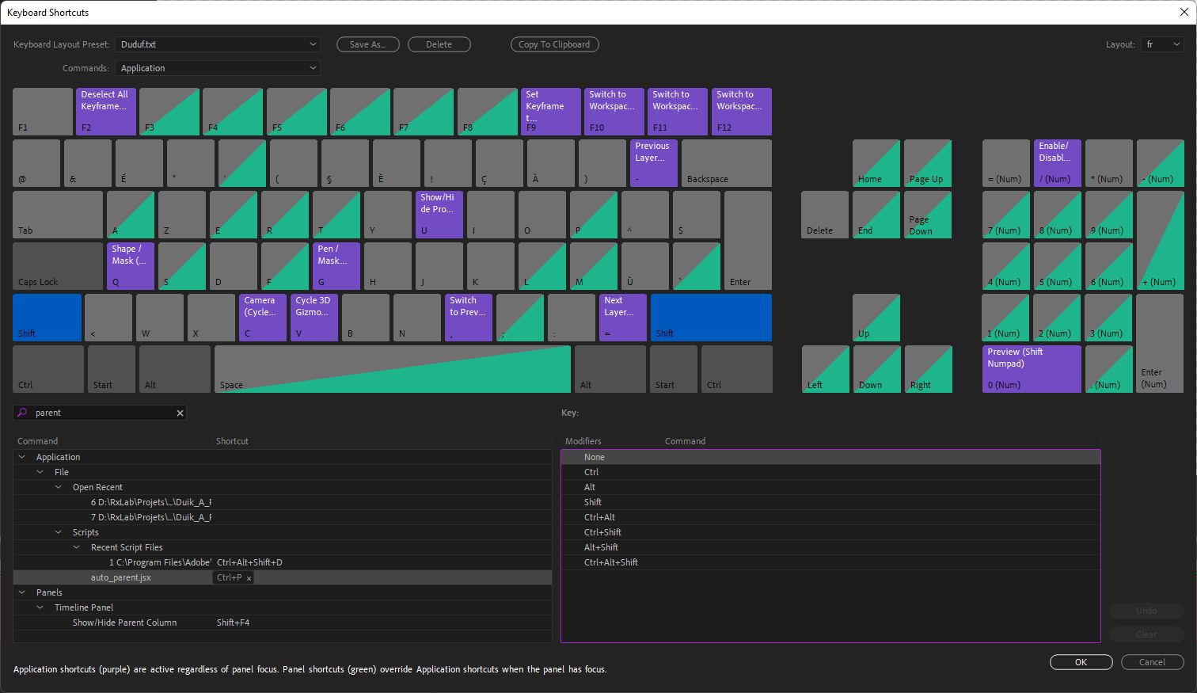
Task: Toggle the left Ctrl modifier key
Action: click(47, 369)
